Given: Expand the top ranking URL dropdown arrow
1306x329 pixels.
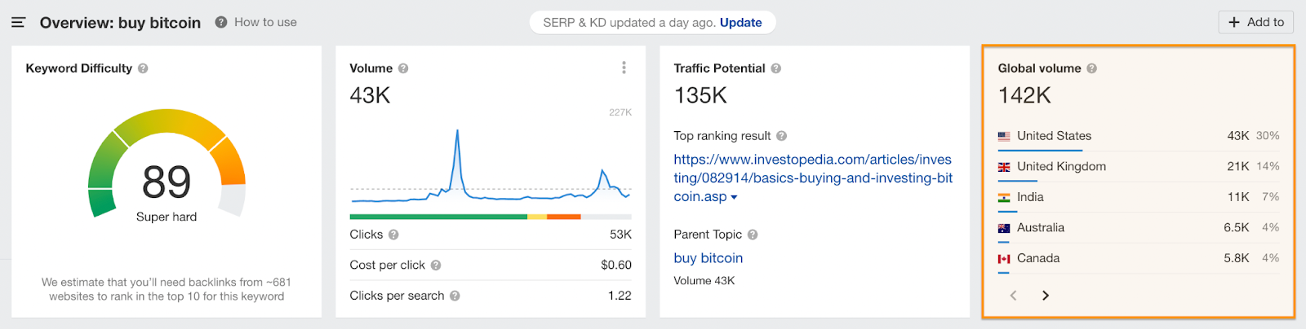Looking at the screenshot, I should click(x=734, y=197).
